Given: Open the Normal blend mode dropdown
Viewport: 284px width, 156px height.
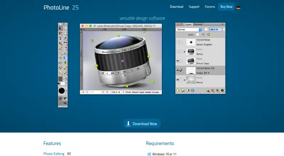Looking at the screenshot, I should coord(189,29).
